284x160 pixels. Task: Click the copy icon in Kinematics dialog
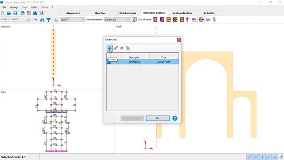click(128, 48)
